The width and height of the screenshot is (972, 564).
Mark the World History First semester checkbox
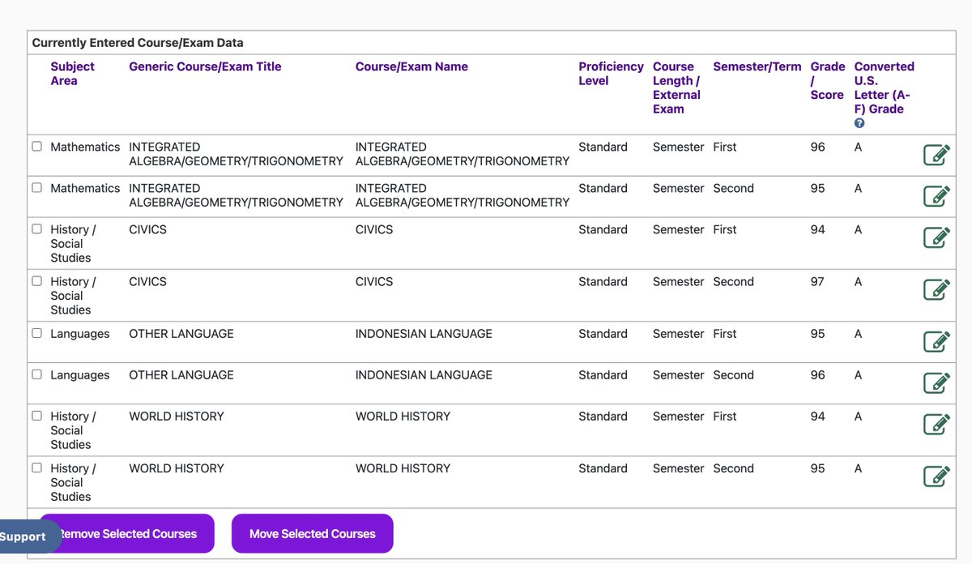click(36, 416)
